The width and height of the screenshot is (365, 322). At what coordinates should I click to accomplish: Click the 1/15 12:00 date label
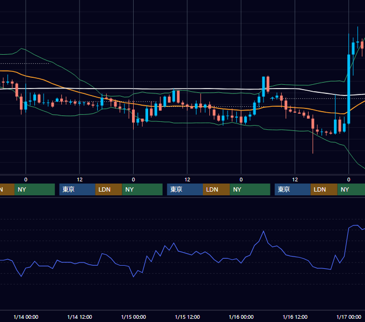pos(187,317)
